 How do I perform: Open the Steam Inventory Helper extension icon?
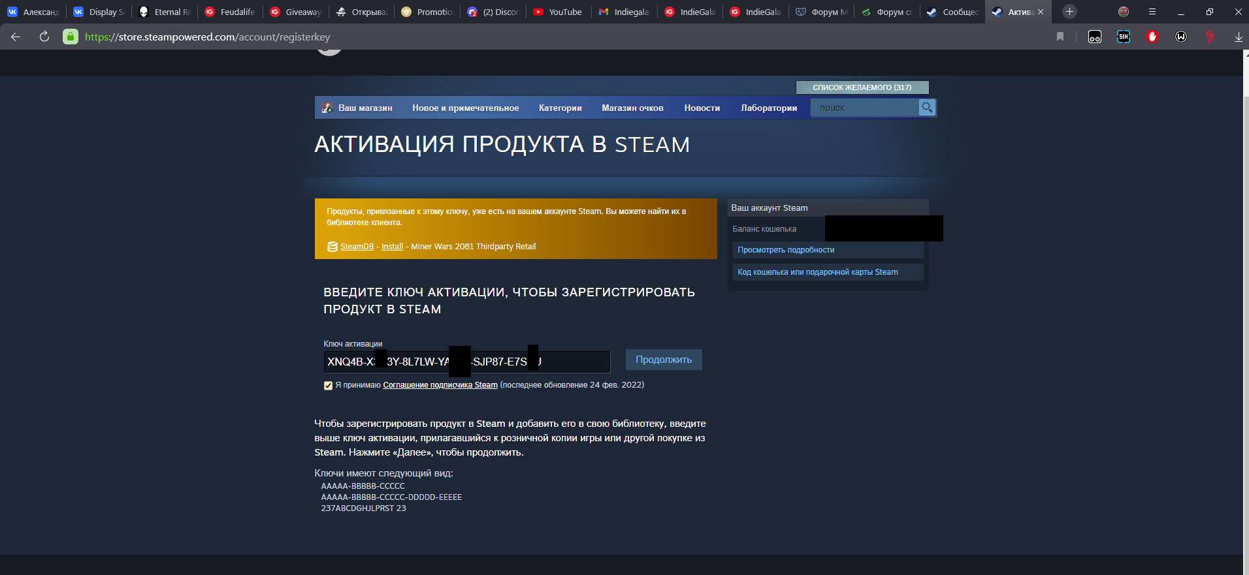point(1124,37)
